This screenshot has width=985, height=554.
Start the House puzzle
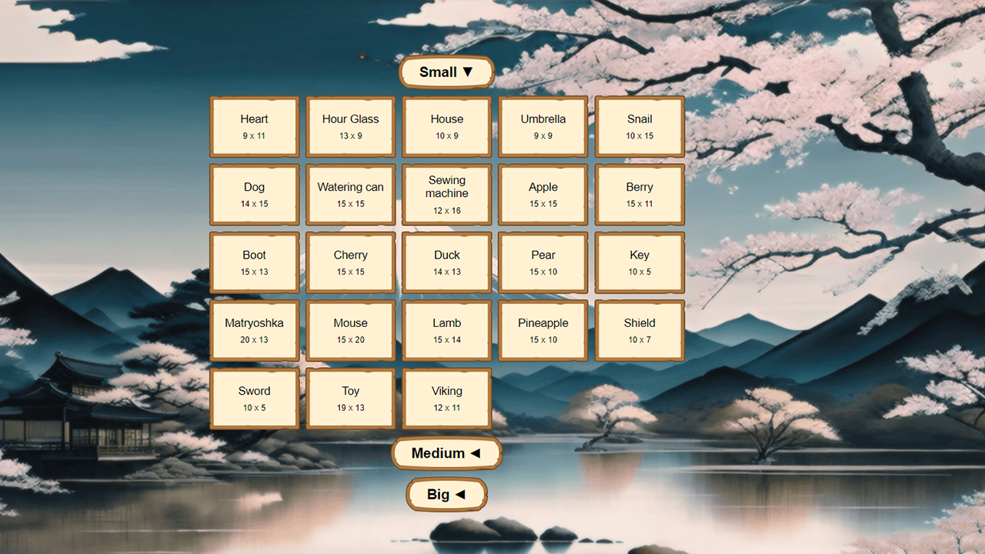[447, 126]
